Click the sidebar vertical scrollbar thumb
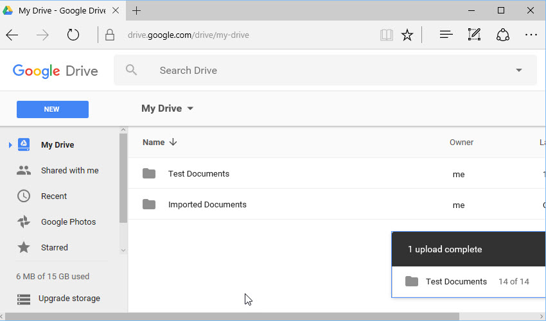 coord(123,178)
